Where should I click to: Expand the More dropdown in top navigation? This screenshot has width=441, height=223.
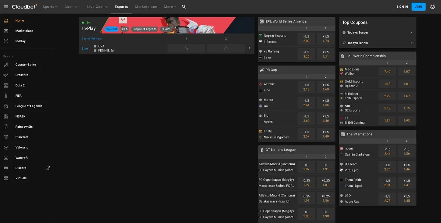pos(170,7)
